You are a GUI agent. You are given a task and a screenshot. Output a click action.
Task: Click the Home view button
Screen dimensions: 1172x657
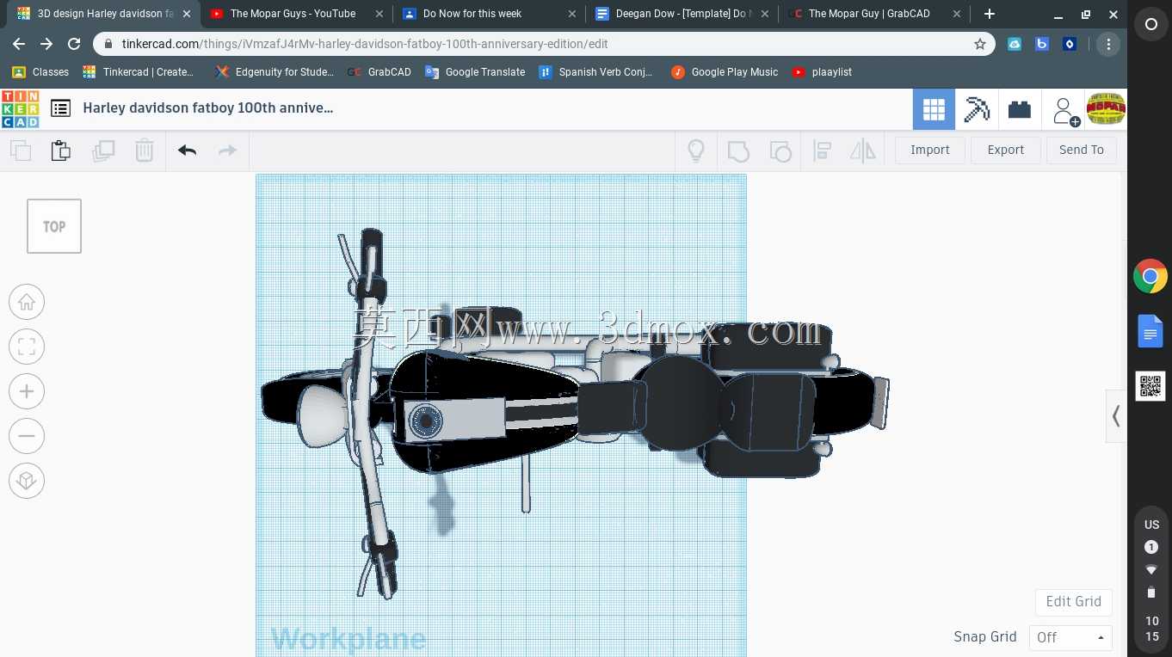pyautogui.click(x=27, y=302)
